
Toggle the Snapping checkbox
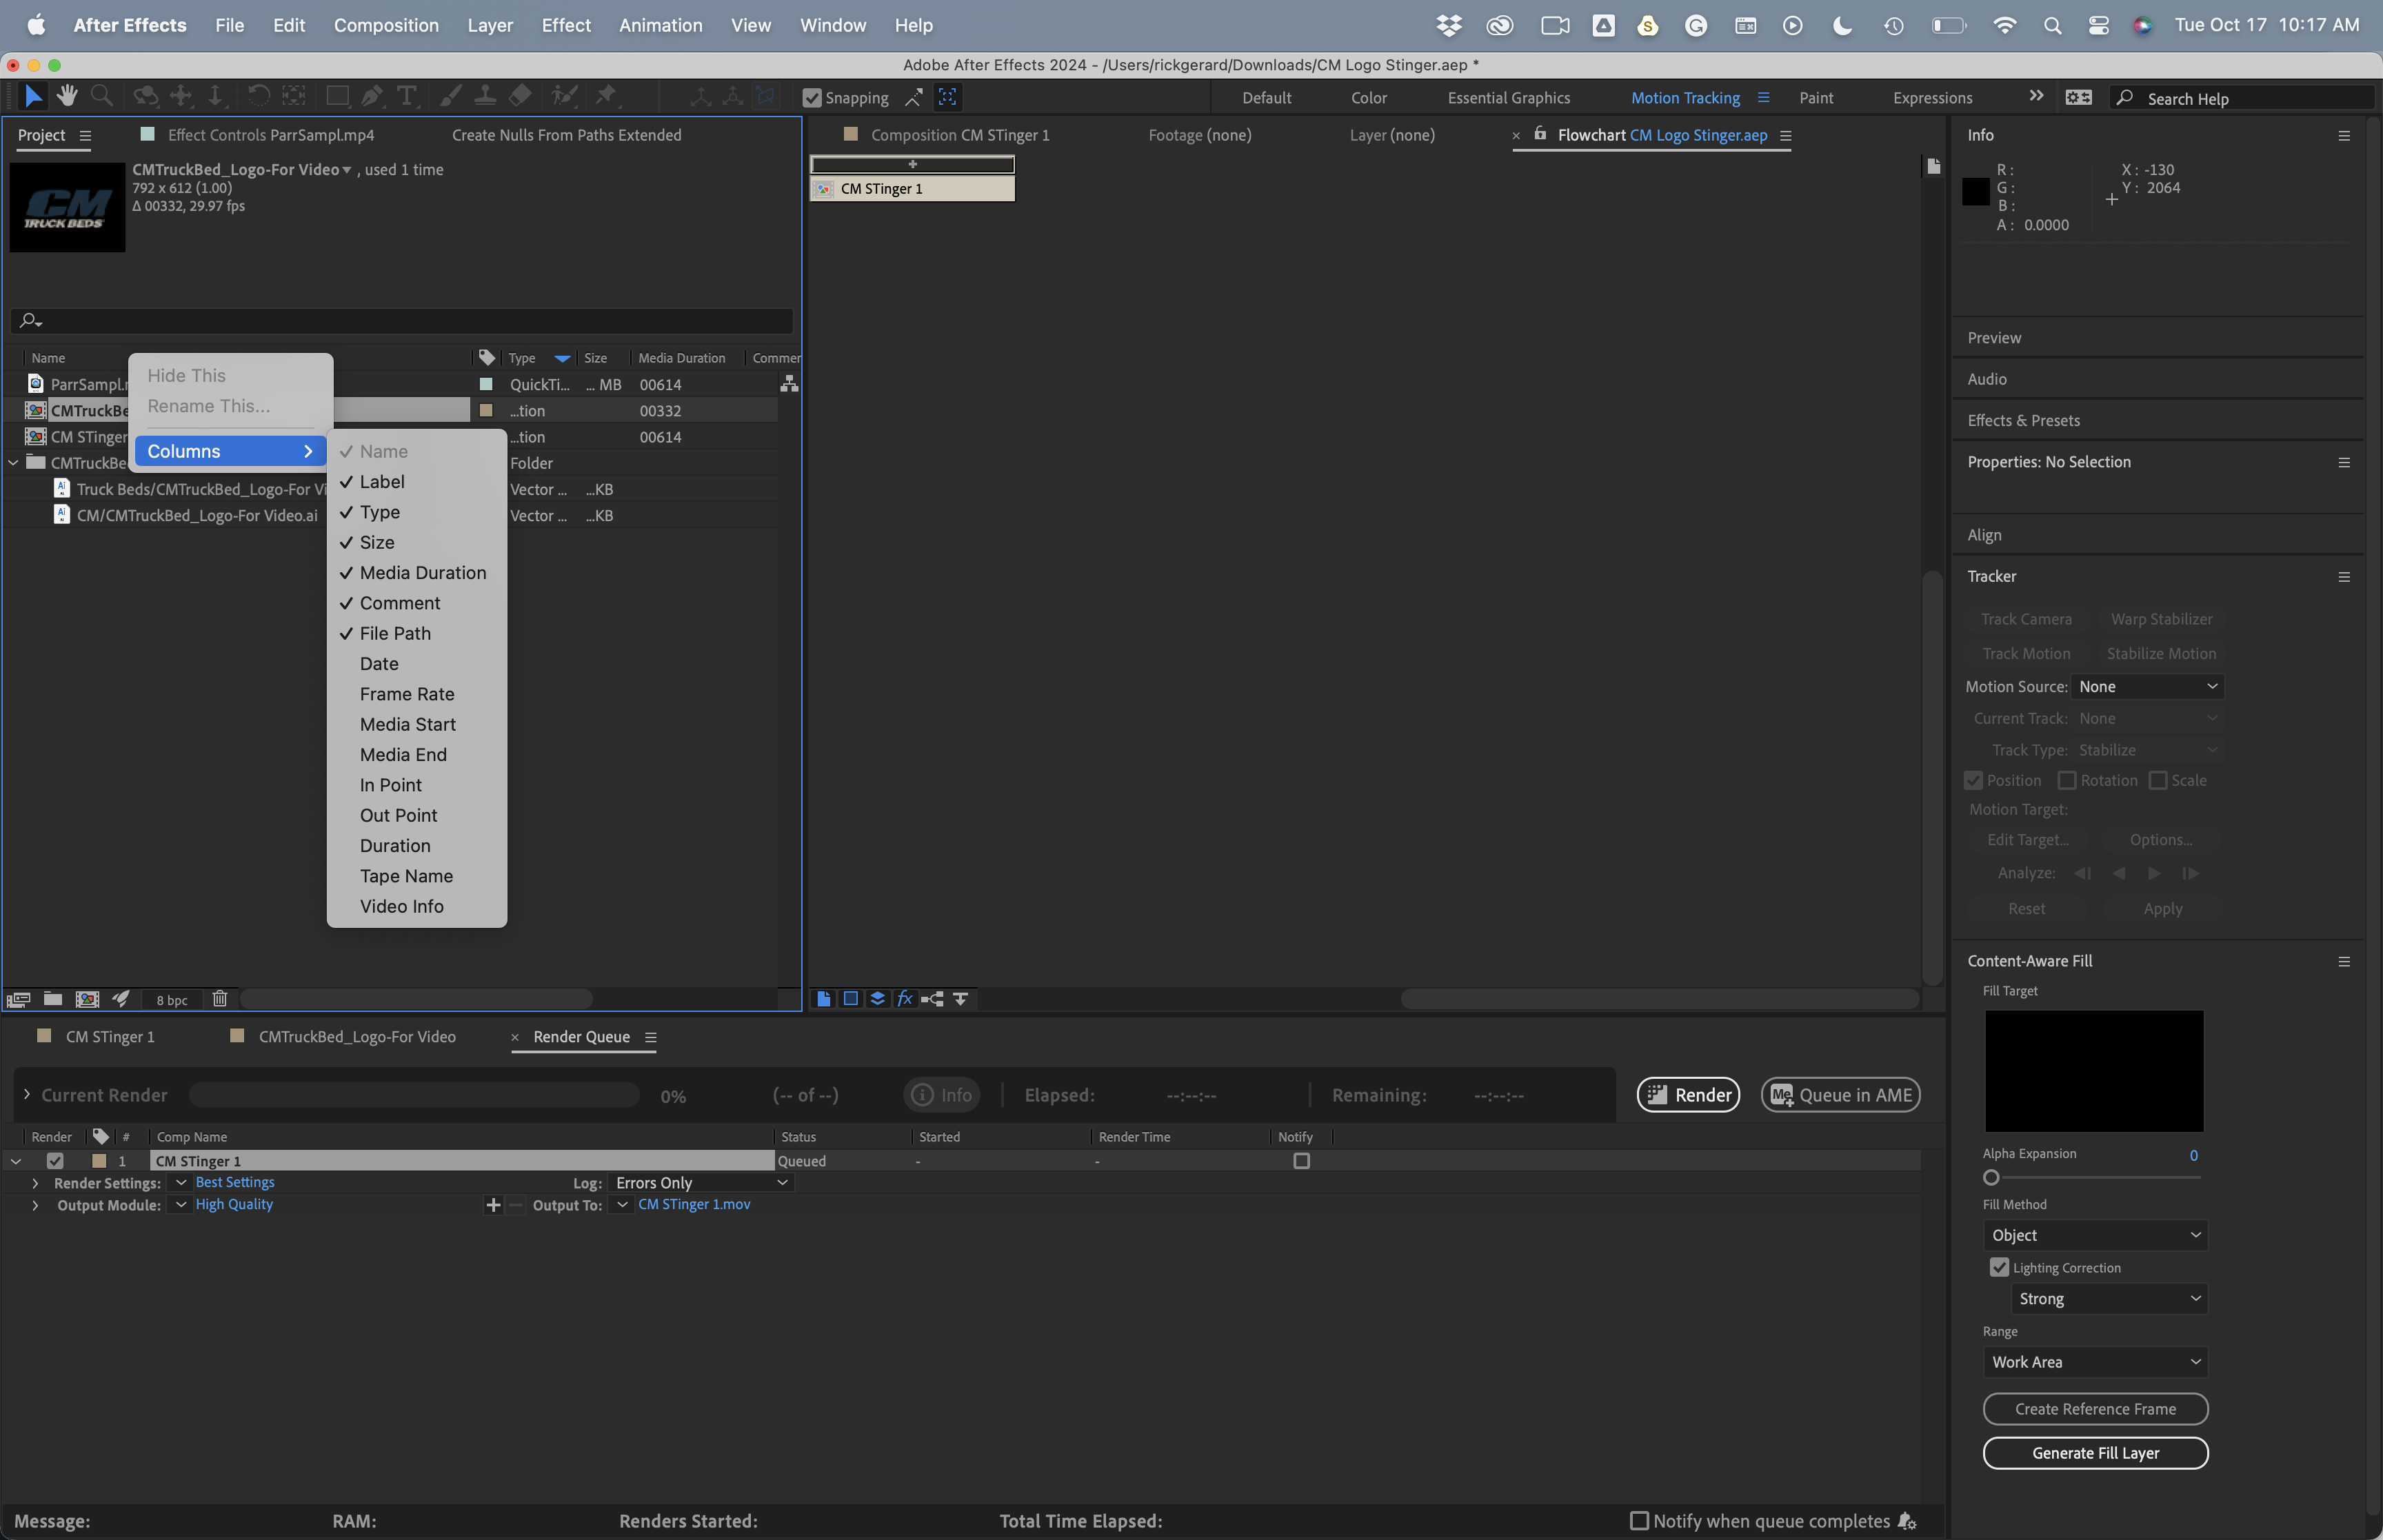pos(812,98)
